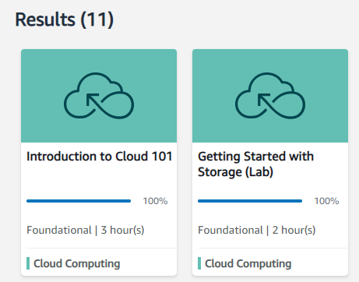The height and width of the screenshot is (282, 359).
Task: Click 100% label on Cloud 101 card
Action: (155, 201)
